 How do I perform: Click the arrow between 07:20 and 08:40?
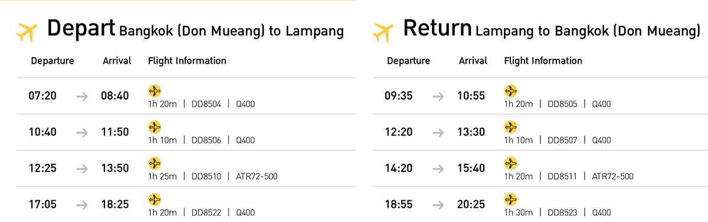[82, 96]
